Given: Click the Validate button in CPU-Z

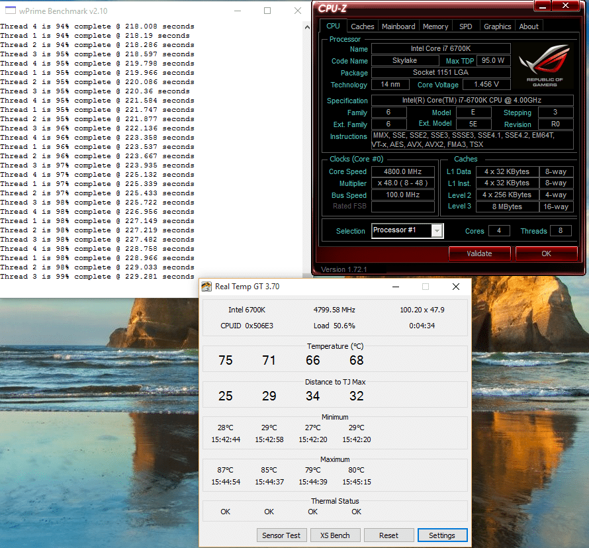Looking at the screenshot, I should click(x=479, y=253).
